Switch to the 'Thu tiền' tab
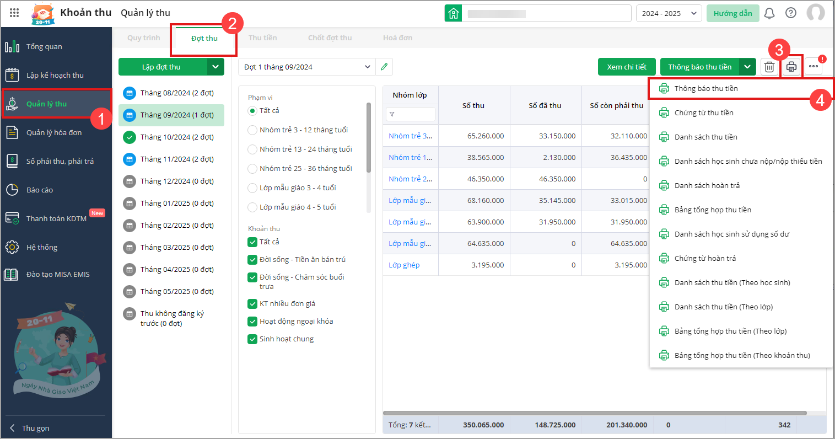Screen dimensions: 835x439 (x=262, y=38)
